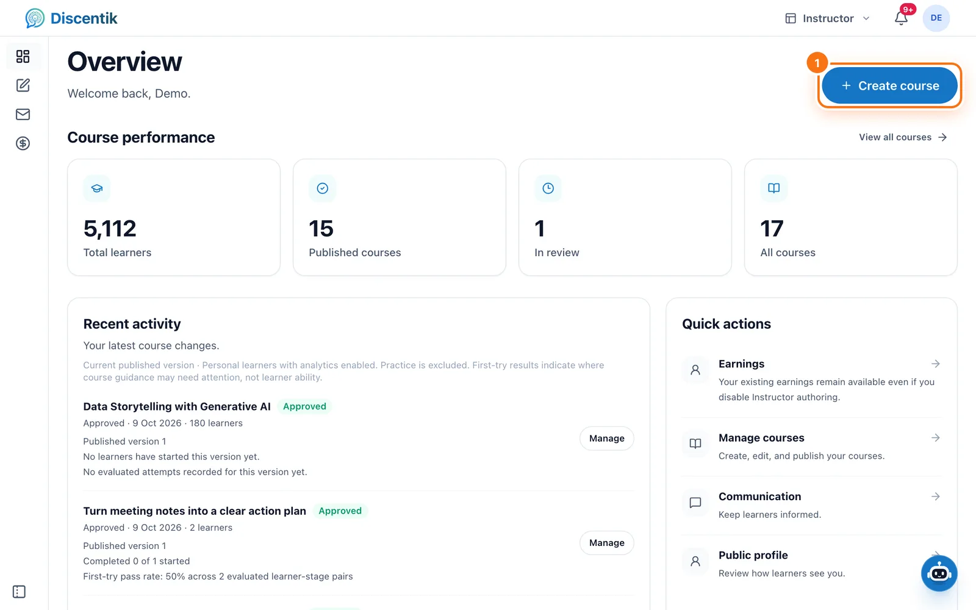Click the book icon beside Manage courses
Image resolution: width=976 pixels, height=610 pixels.
pos(695,443)
